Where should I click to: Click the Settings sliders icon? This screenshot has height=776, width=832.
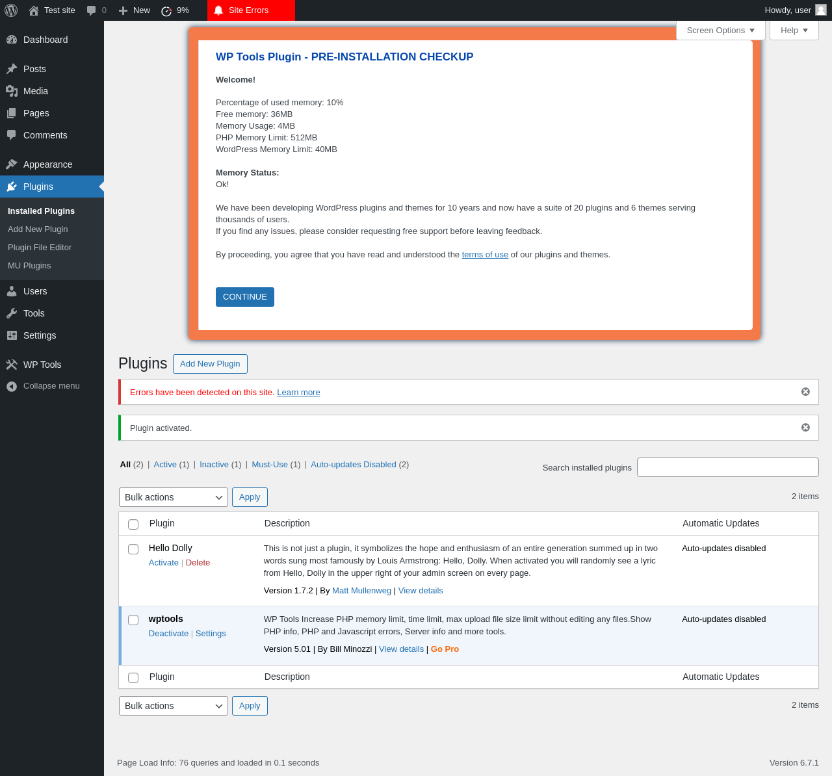(x=12, y=335)
